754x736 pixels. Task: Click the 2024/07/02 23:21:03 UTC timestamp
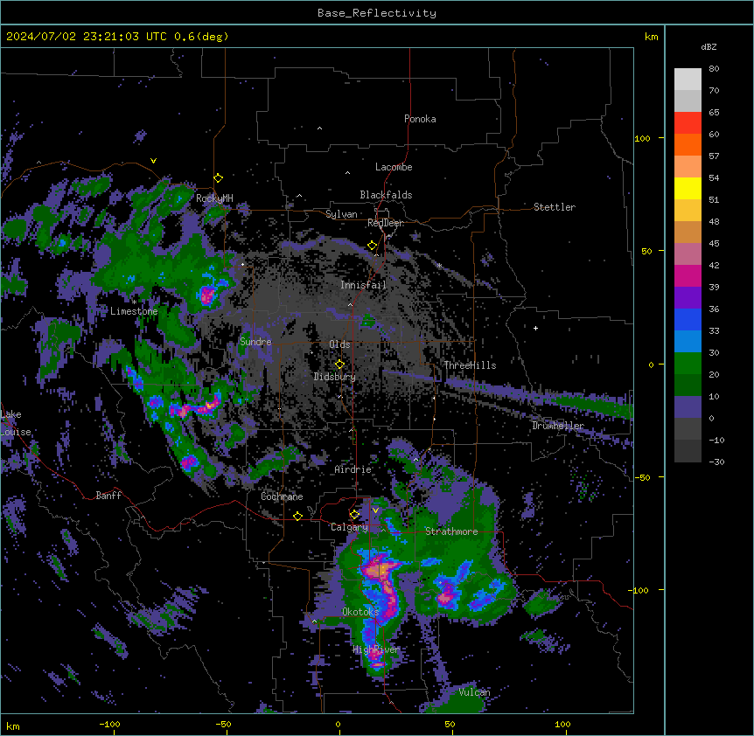point(87,37)
